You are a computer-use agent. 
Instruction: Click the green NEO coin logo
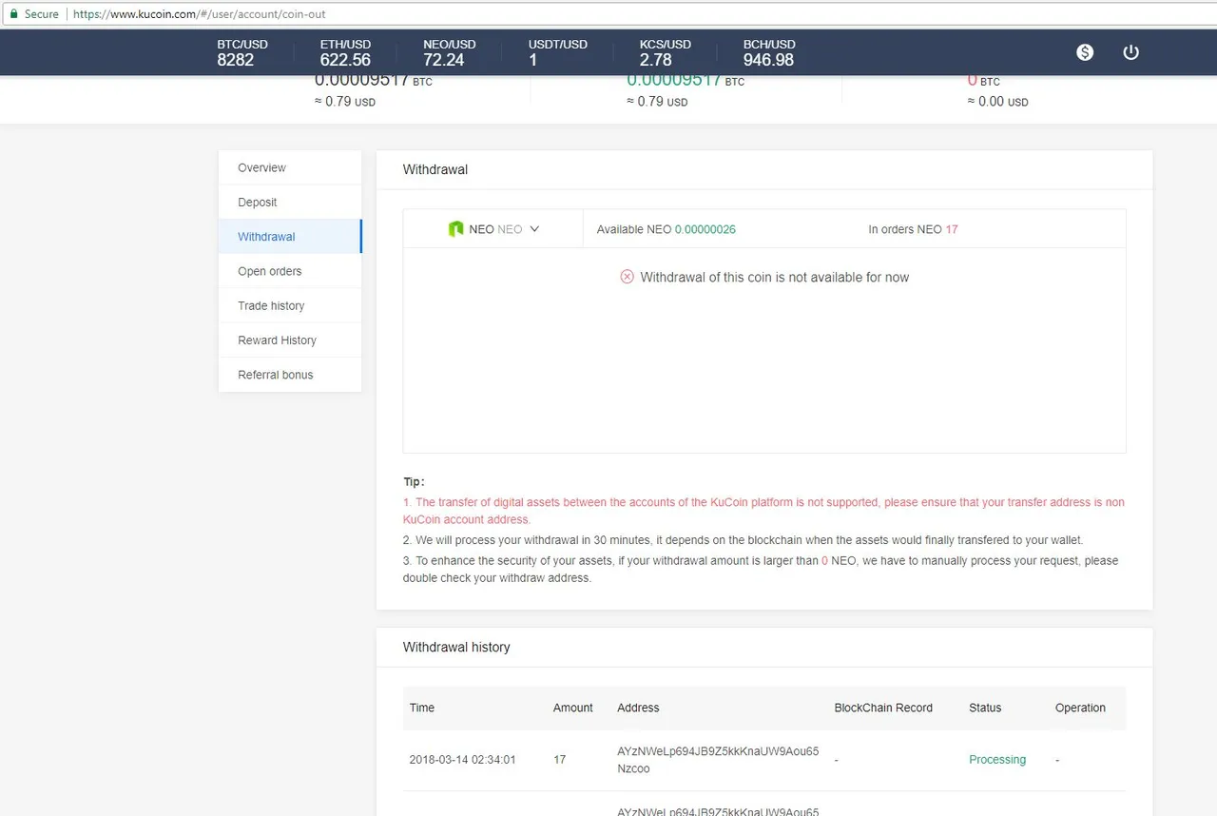click(x=455, y=229)
